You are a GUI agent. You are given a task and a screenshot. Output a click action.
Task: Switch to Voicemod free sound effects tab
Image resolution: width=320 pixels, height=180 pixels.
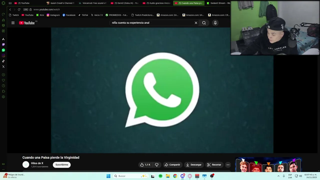(x=93, y=3)
